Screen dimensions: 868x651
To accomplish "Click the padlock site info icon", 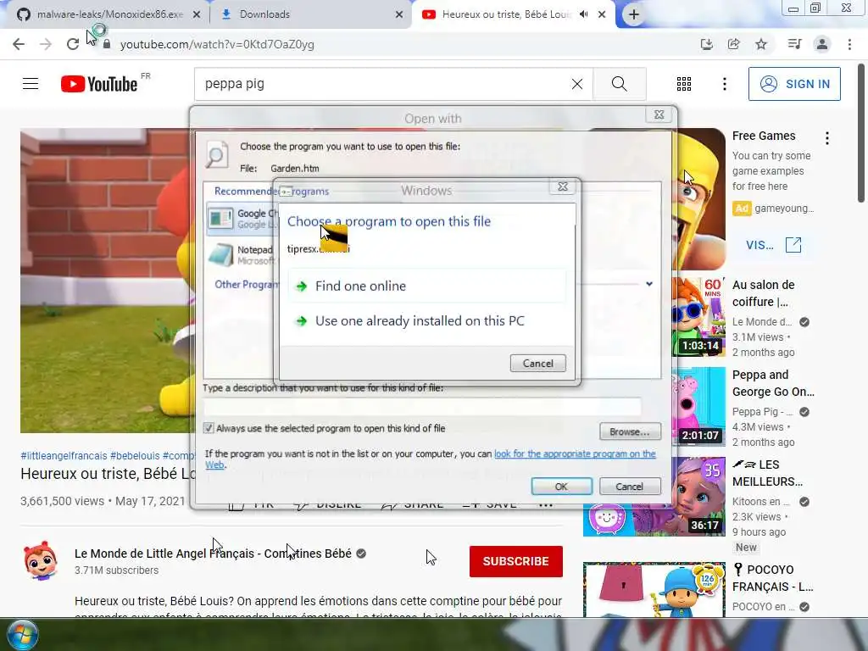I will click(107, 44).
